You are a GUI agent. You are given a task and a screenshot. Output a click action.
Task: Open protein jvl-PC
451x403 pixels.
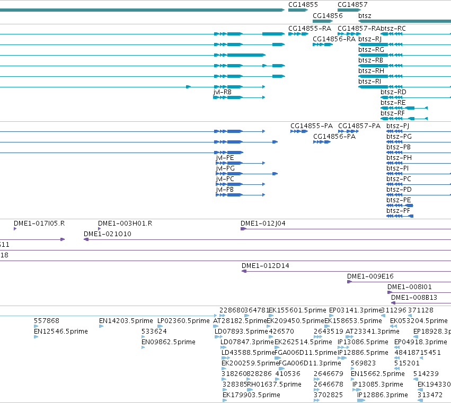tap(225, 179)
